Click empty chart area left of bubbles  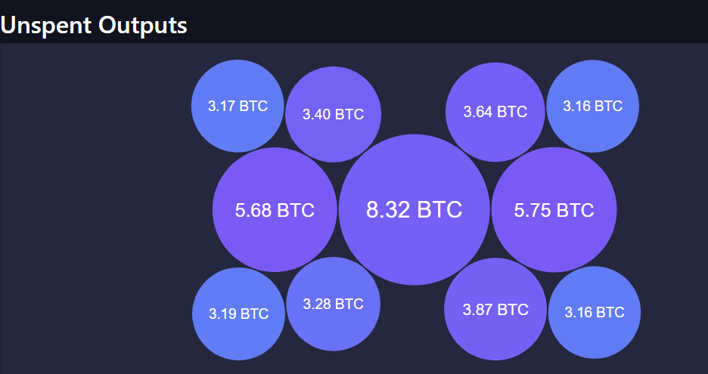pyautogui.click(x=95, y=208)
